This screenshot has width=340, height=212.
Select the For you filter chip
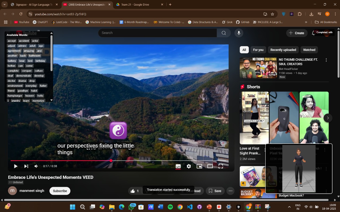pos(258,50)
